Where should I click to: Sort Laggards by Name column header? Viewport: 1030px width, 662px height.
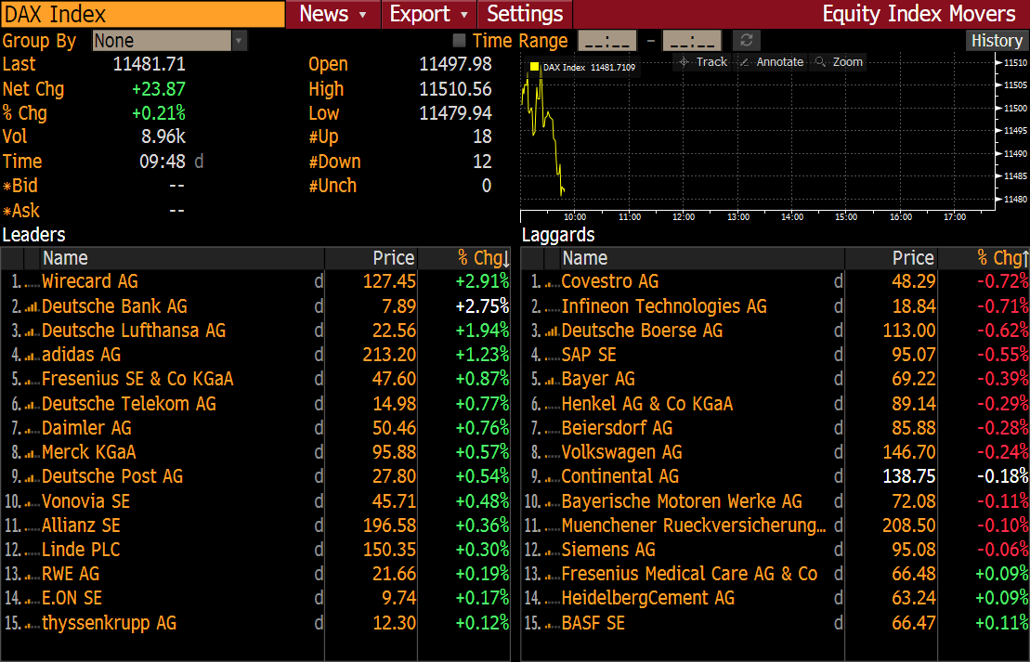(x=702, y=258)
